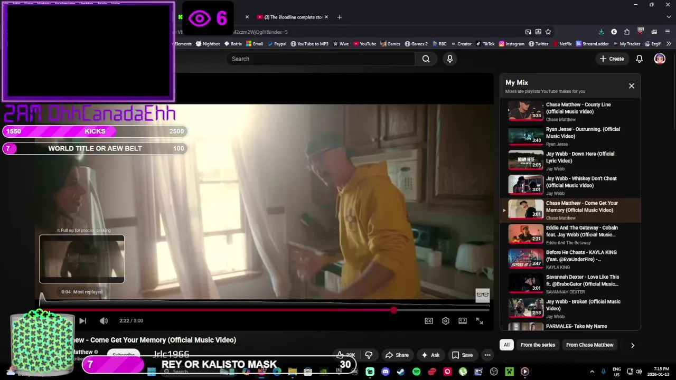
Task: Expand the system tray hidden icons
Action: click(591, 372)
